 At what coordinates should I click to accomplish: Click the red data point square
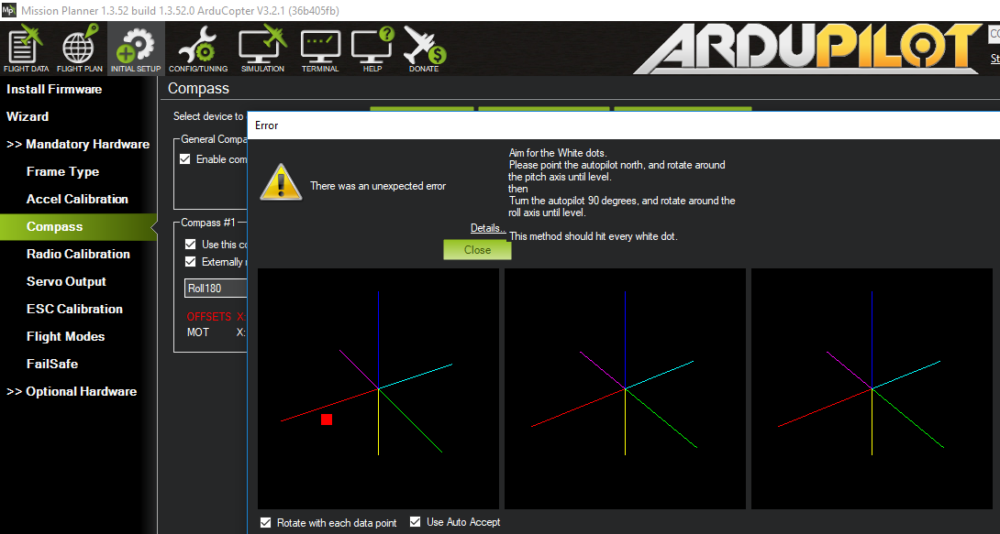coord(327,420)
